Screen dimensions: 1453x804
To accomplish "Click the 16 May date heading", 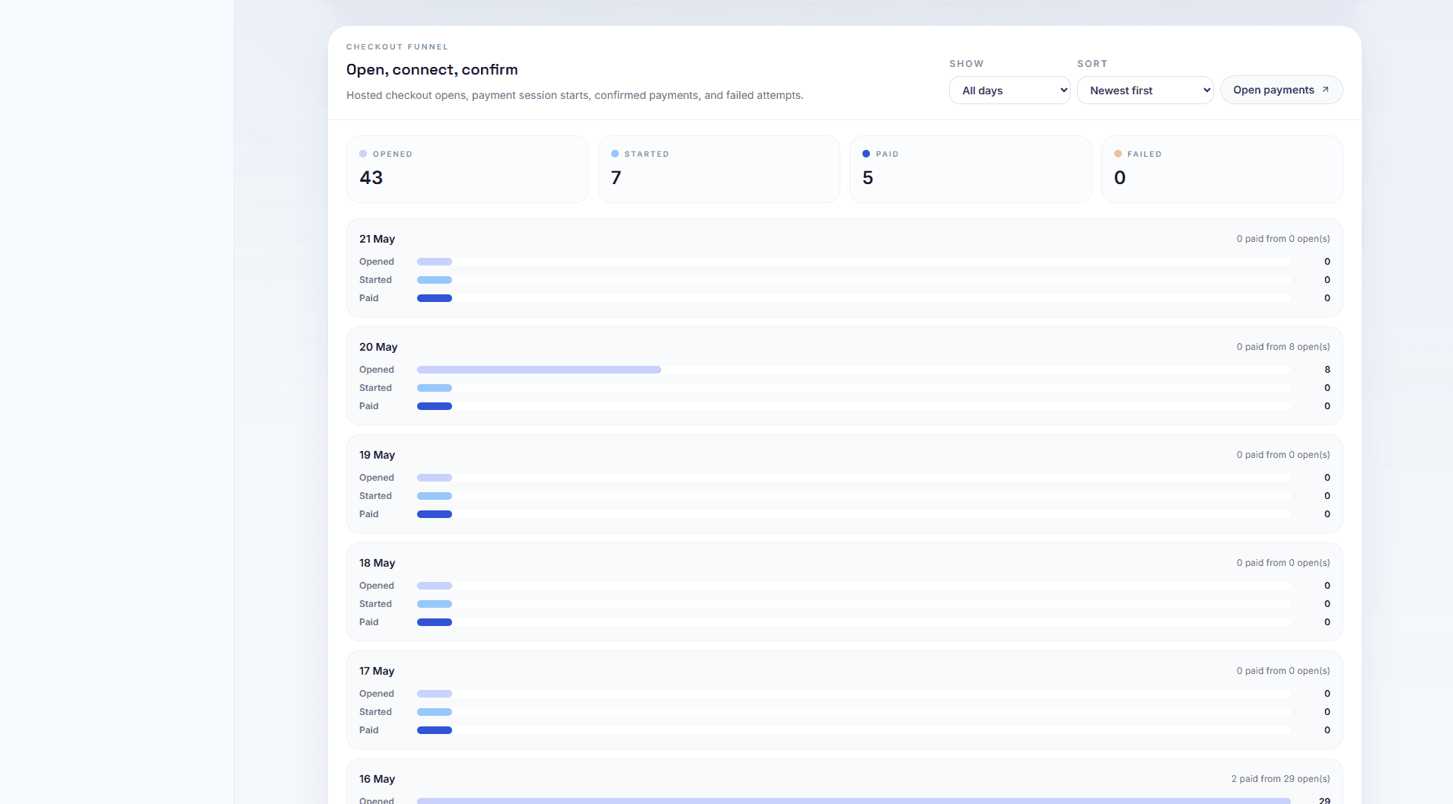I will point(377,779).
